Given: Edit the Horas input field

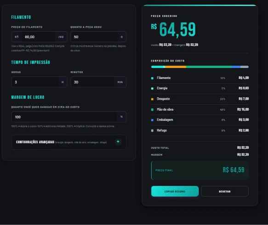Looking at the screenshot, I should pos(40,82).
